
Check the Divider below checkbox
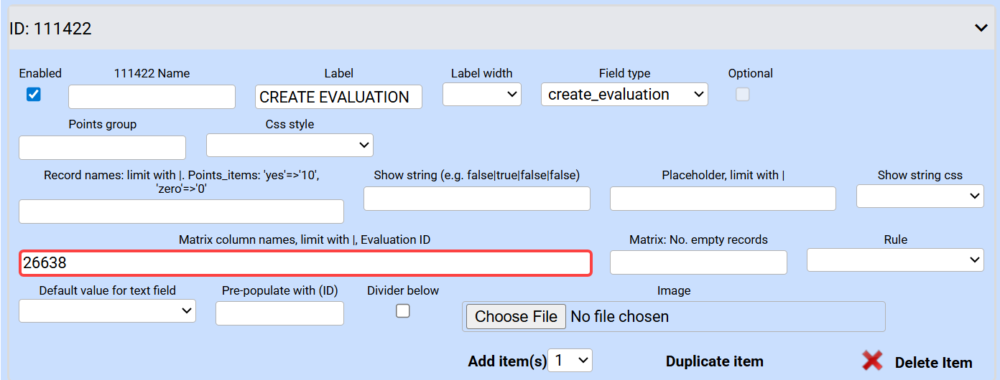(403, 311)
